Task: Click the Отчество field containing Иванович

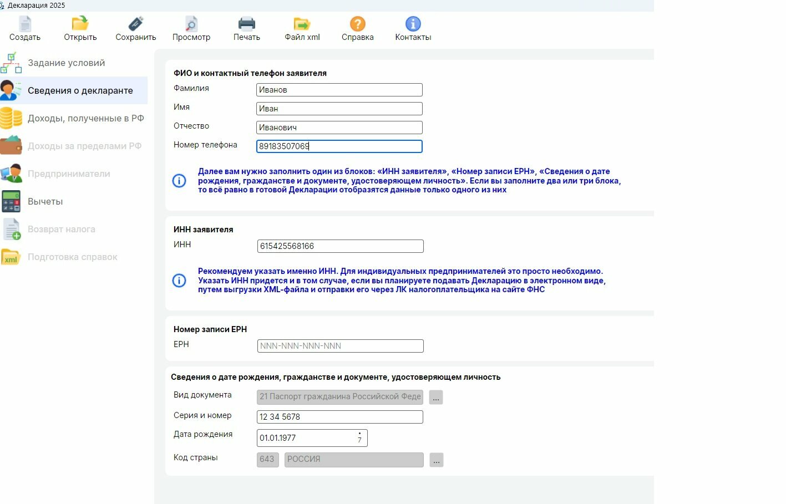Action: 339,128
